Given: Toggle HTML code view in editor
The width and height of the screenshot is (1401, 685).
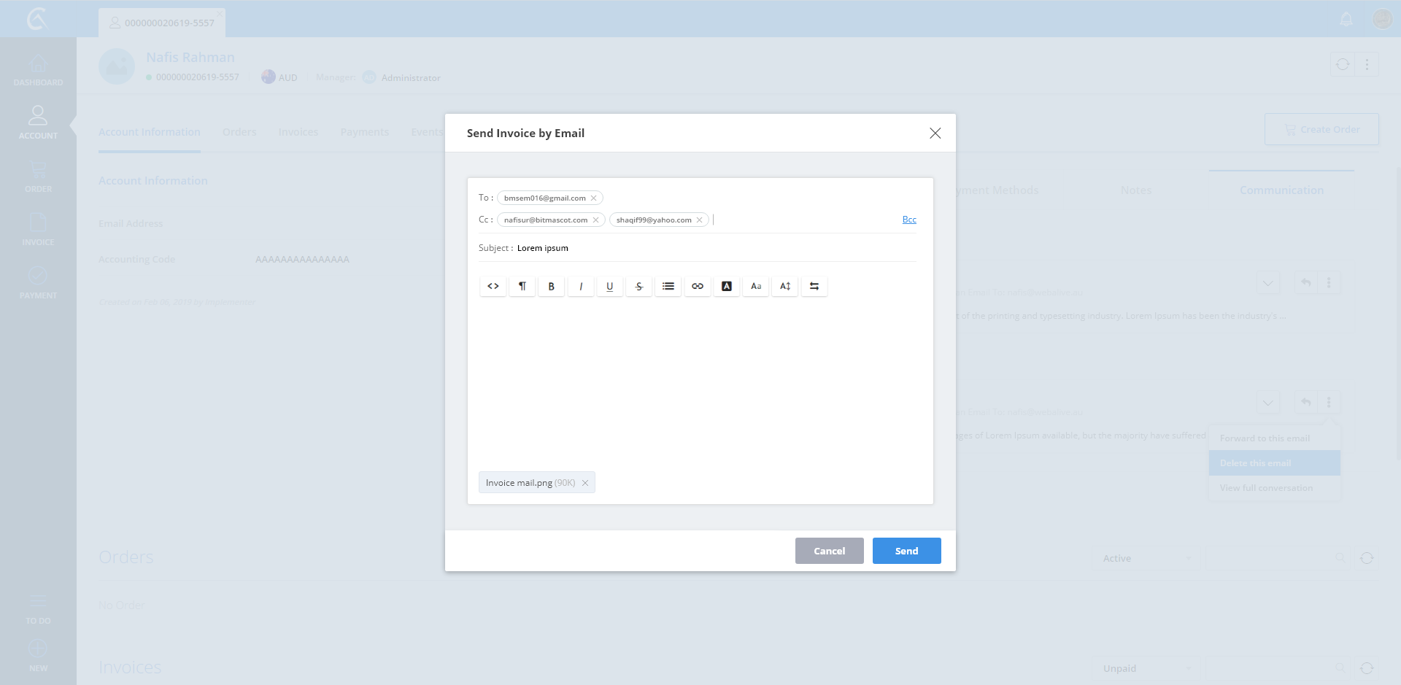Looking at the screenshot, I should coord(493,286).
